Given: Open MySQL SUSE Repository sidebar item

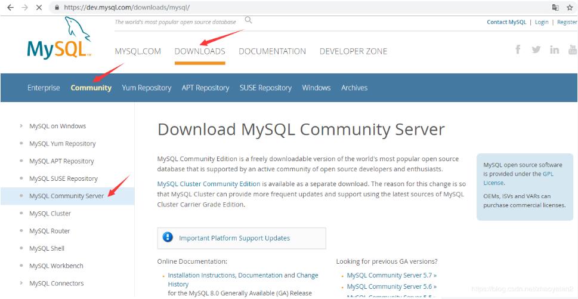Looking at the screenshot, I should [63, 178].
